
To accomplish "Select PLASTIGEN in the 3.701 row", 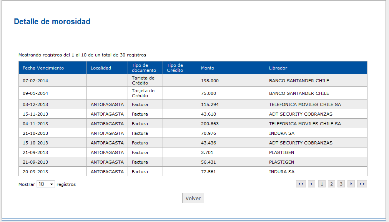I will point(282,152).
